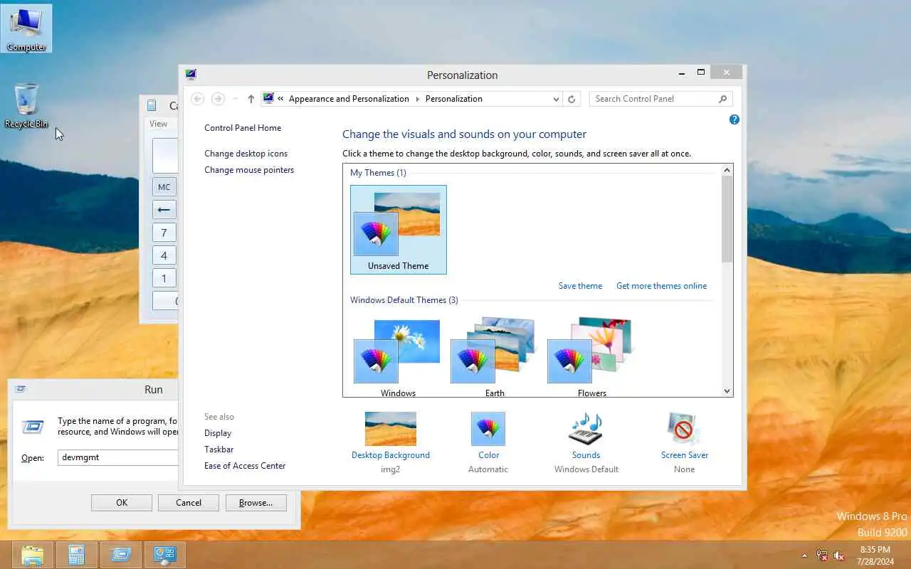Image resolution: width=911 pixels, height=569 pixels.
Task: Click the MC button in Calculator
Action: click(164, 187)
